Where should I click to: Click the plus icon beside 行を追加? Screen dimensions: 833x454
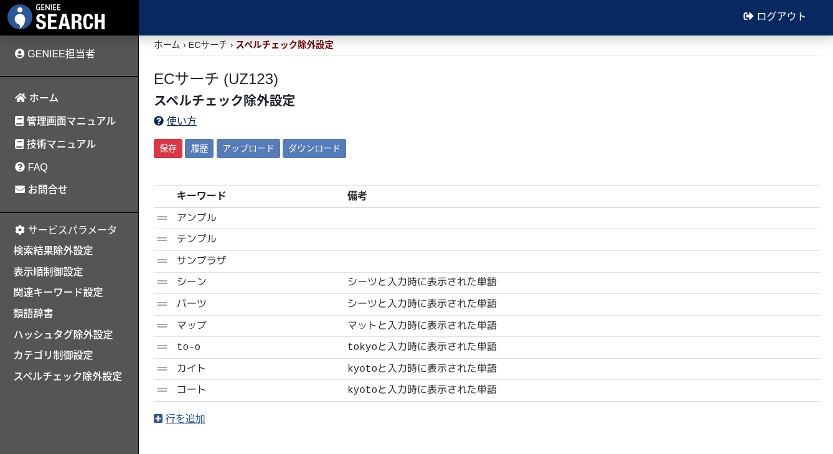click(x=158, y=418)
